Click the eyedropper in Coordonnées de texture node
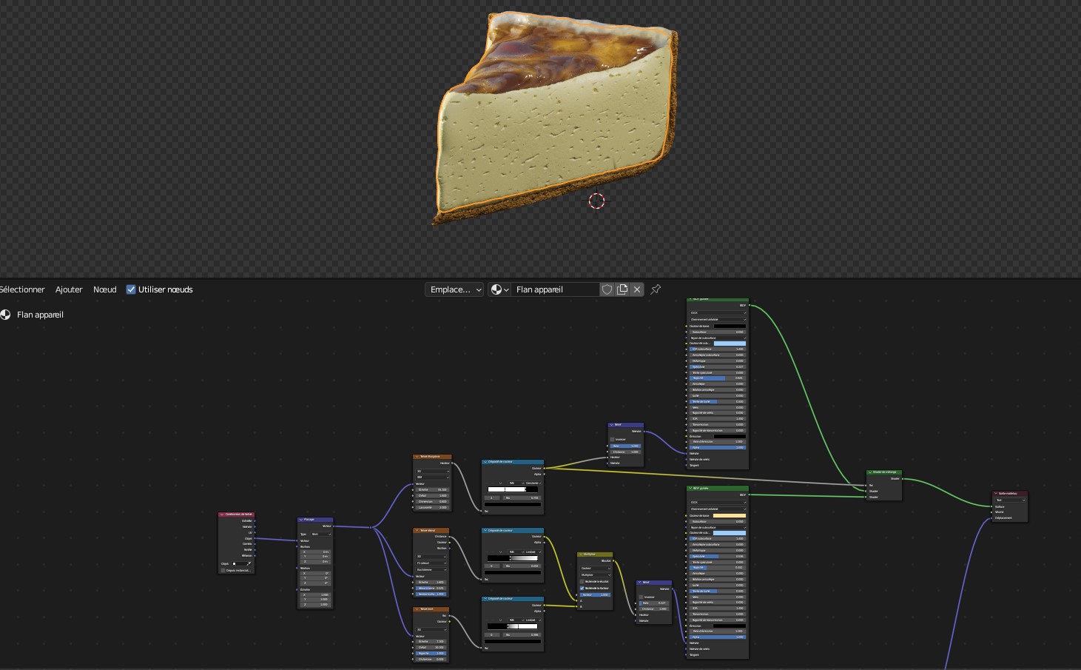 pyautogui.click(x=249, y=563)
